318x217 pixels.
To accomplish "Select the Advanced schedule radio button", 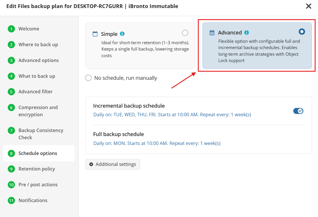I will tap(302, 31).
